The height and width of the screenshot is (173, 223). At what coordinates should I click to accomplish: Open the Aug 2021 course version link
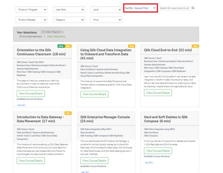click(x=149, y=163)
